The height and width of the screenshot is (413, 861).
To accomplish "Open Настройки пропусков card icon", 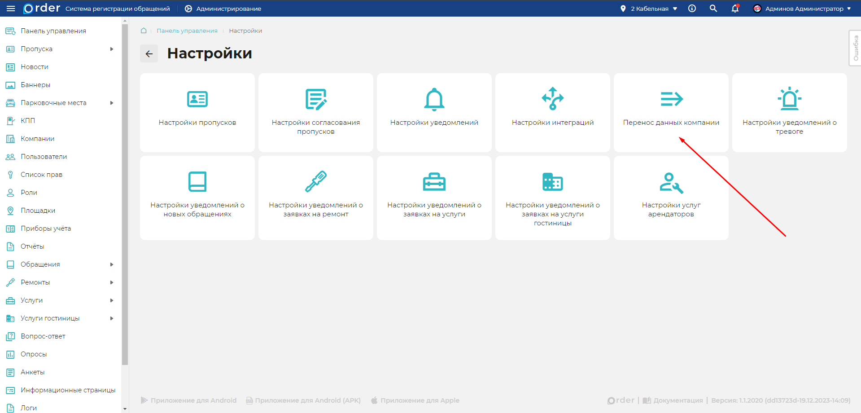I will [x=197, y=99].
